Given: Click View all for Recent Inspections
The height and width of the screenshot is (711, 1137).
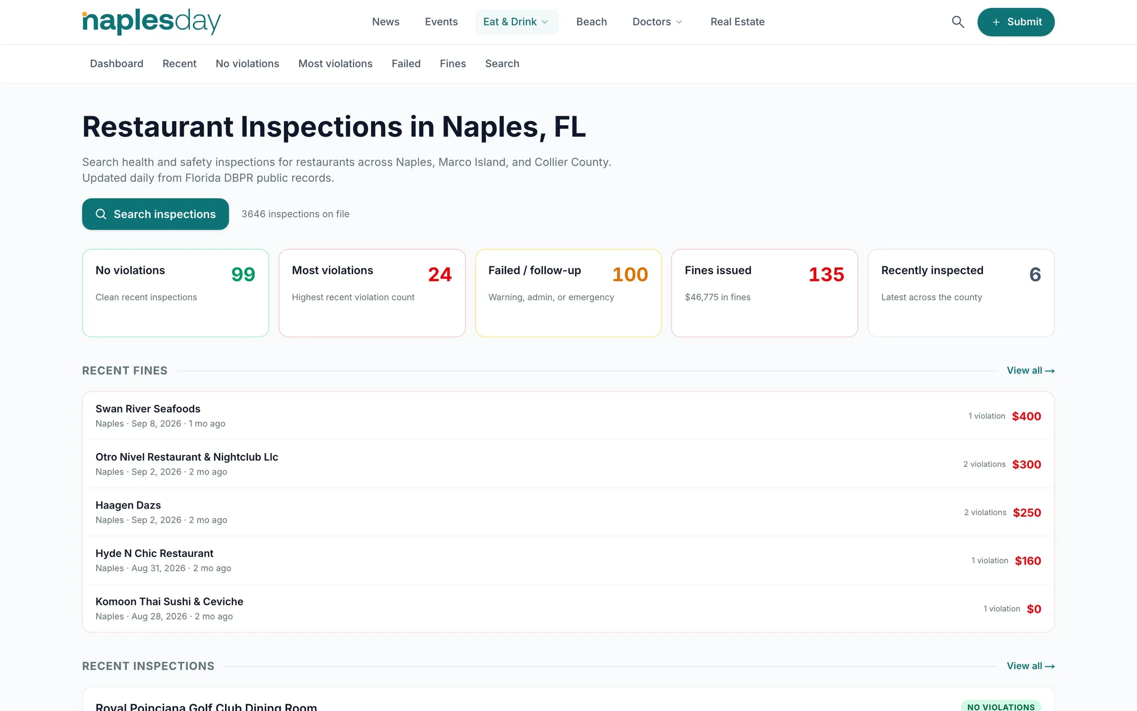Looking at the screenshot, I should coord(1030,666).
